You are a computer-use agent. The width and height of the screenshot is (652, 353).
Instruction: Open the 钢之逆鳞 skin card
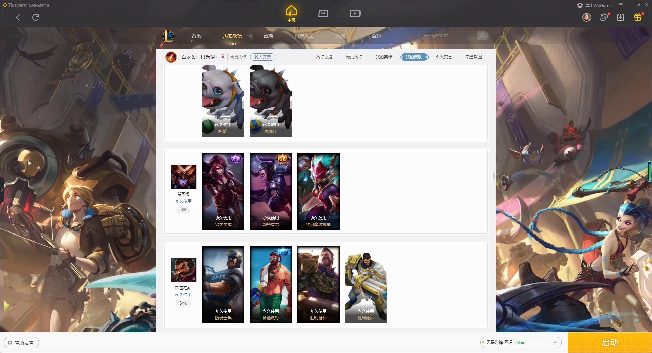click(x=223, y=191)
